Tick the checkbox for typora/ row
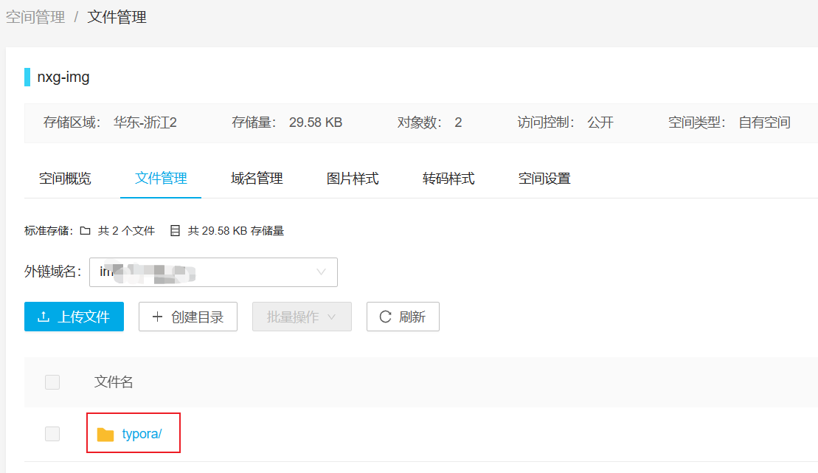Screen dimensions: 818x473 [x=52, y=434]
